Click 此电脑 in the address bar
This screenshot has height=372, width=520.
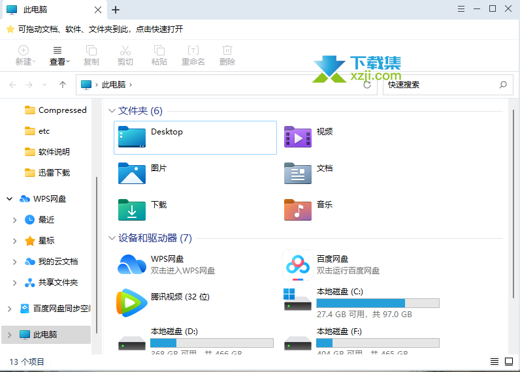[x=114, y=85]
